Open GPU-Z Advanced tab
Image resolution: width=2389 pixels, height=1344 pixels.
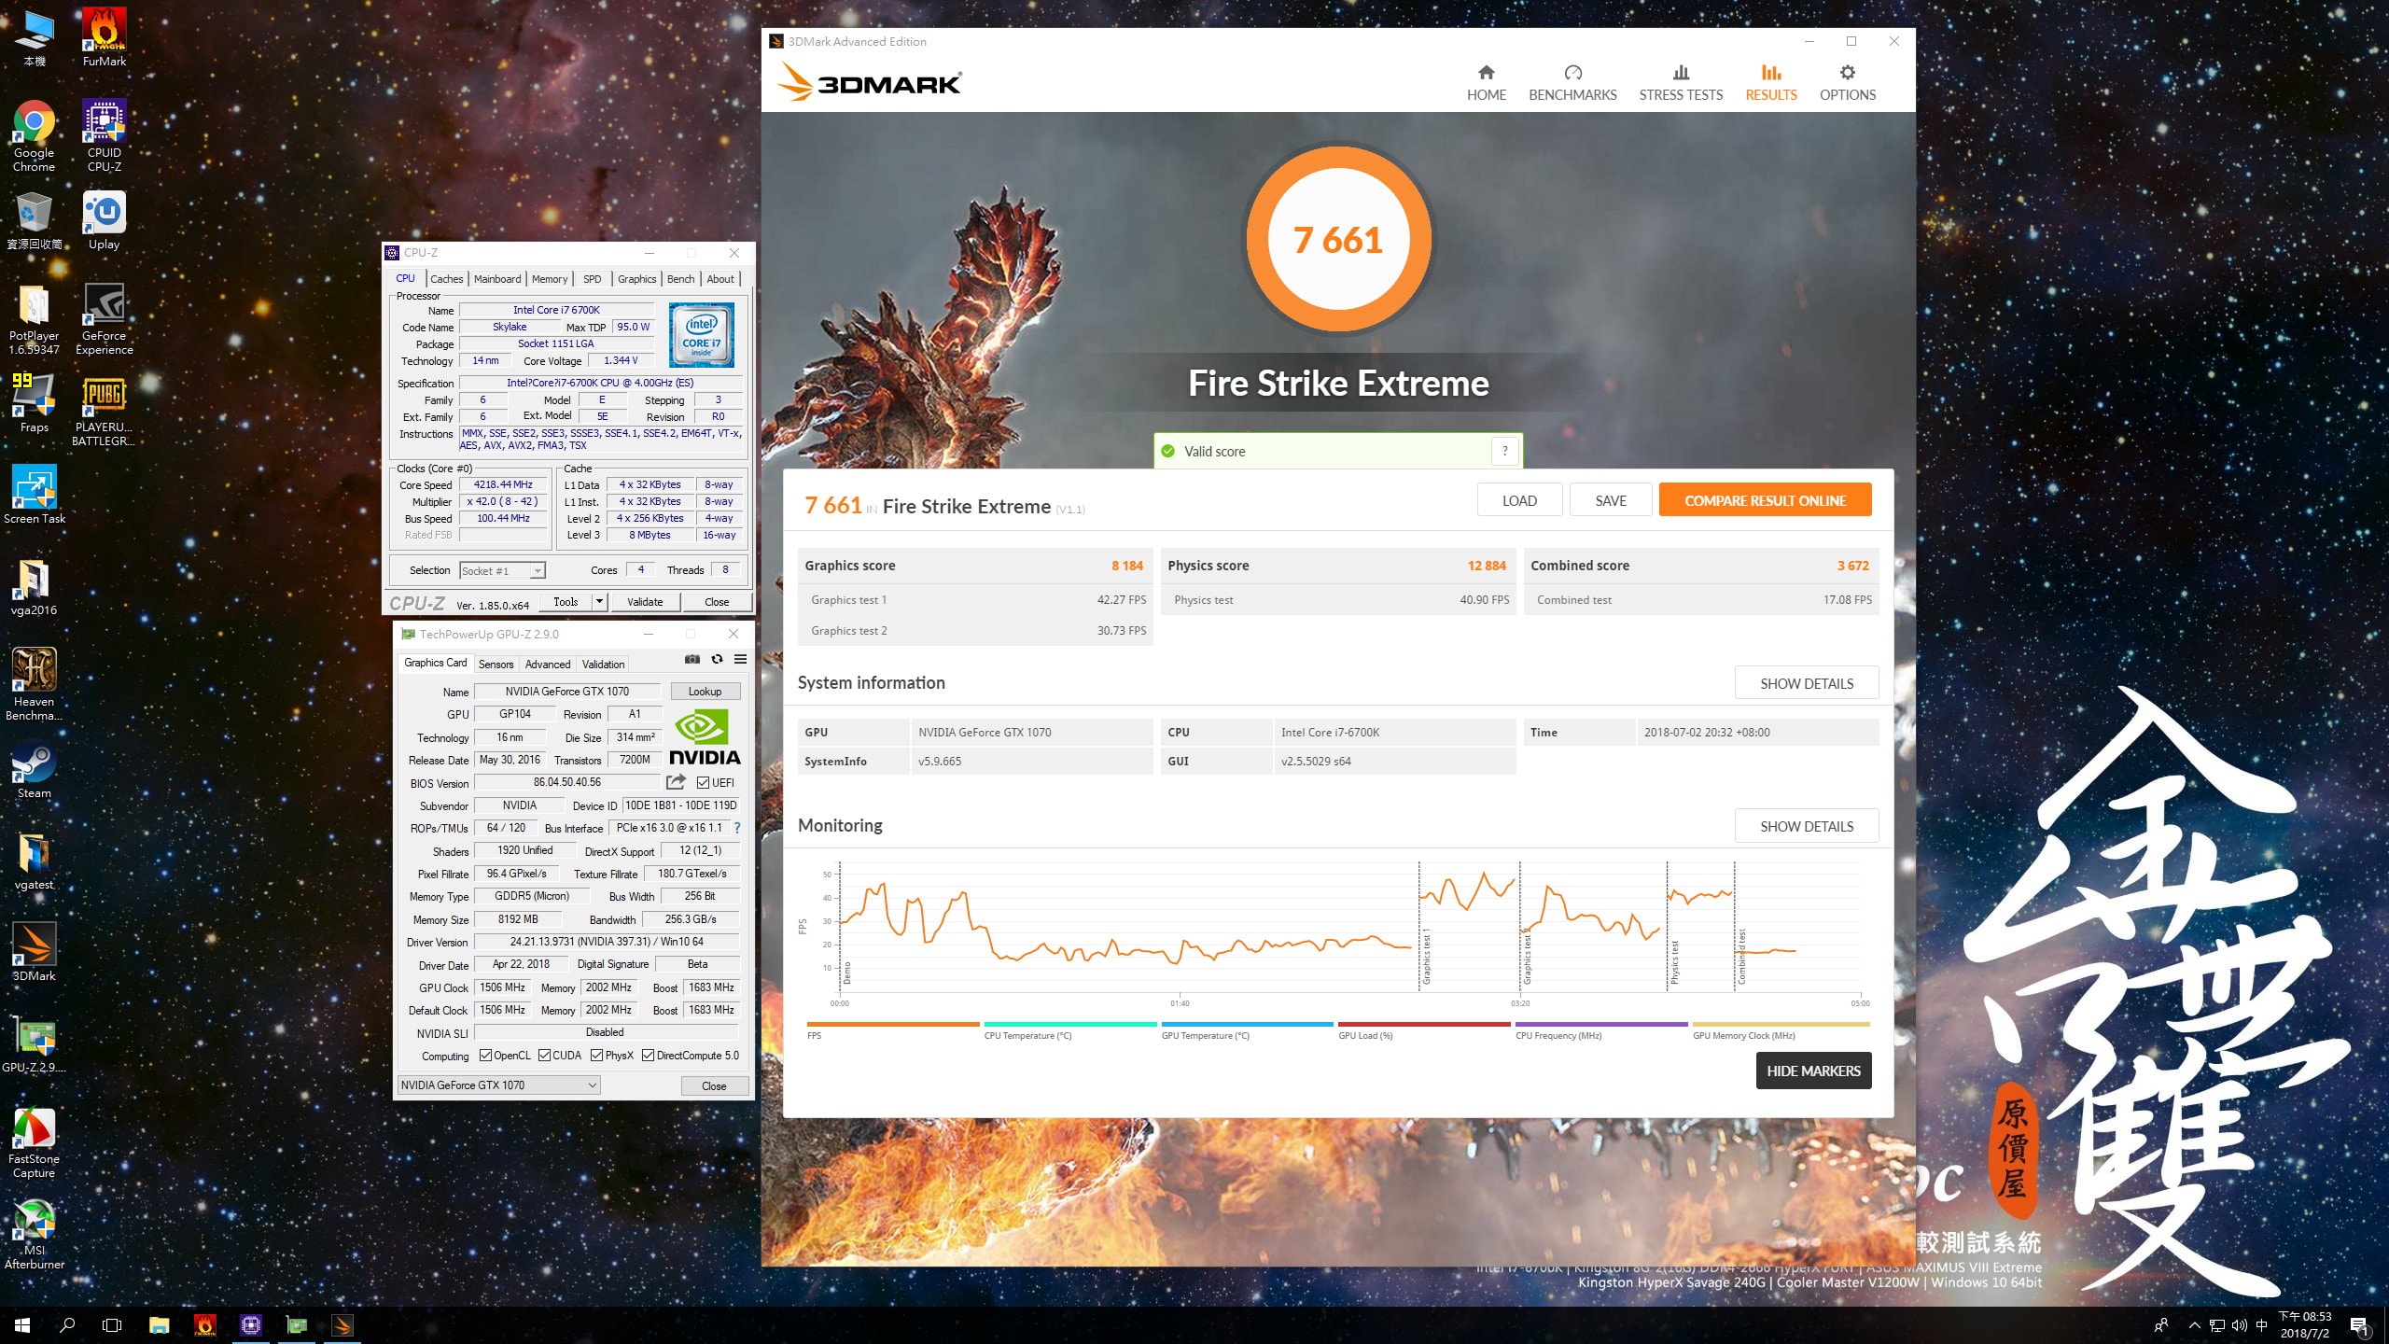pyautogui.click(x=547, y=664)
